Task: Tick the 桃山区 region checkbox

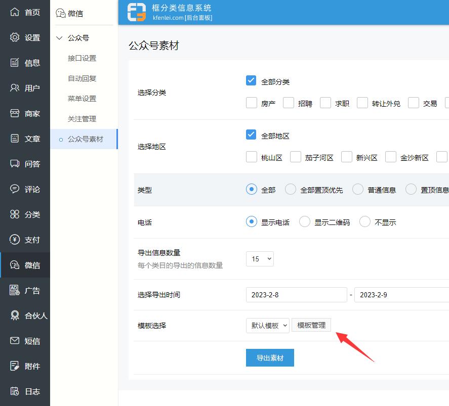Action: tap(251, 157)
